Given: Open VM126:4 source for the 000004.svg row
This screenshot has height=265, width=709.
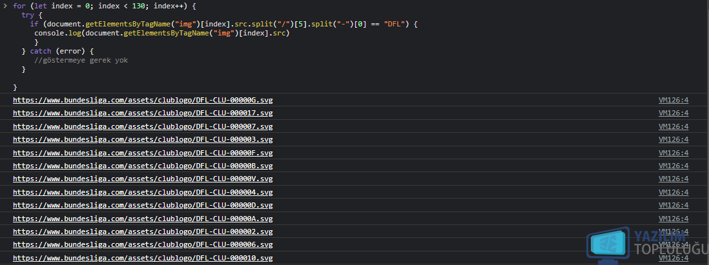Looking at the screenshot, I should pos(673,192).
